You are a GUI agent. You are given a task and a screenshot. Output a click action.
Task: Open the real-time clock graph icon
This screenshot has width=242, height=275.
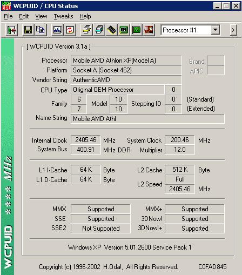[x=57, y=30]
